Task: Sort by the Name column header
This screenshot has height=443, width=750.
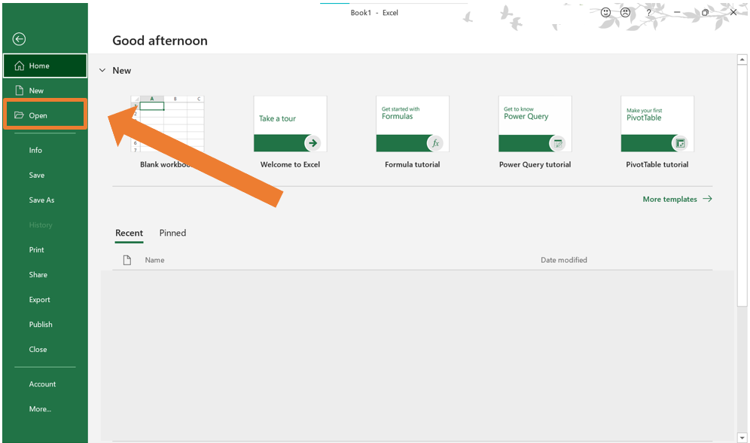Action: coord(154,260)
